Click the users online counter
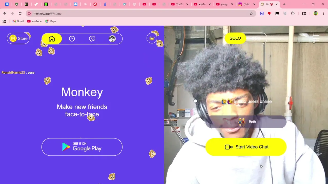The width and height of the screenshot is (328, 184). (247, 101)
